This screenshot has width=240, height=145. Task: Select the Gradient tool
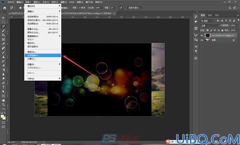[3, 70]
